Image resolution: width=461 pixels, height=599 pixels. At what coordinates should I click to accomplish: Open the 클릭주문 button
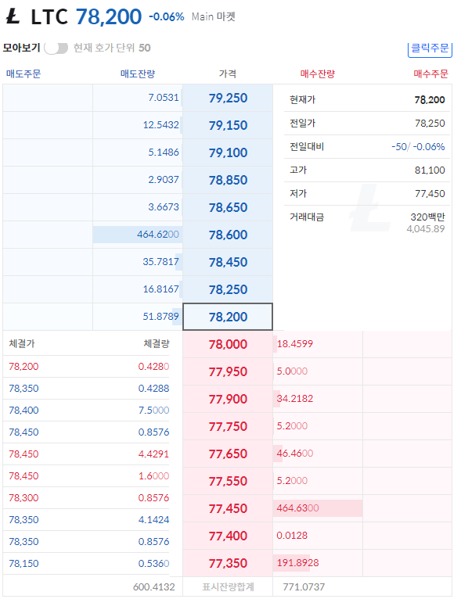(430, 48)
